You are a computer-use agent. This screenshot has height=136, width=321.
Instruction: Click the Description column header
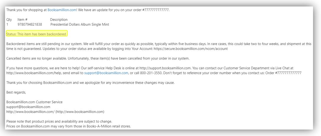pyautogui.click(x=59, y=20)
